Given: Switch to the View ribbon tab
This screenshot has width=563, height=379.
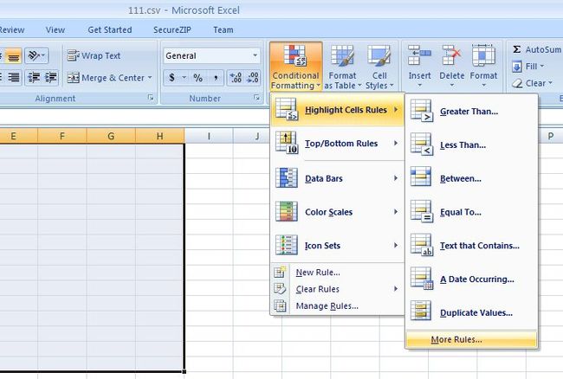Looking at the screenshot, I should (55, 29).
